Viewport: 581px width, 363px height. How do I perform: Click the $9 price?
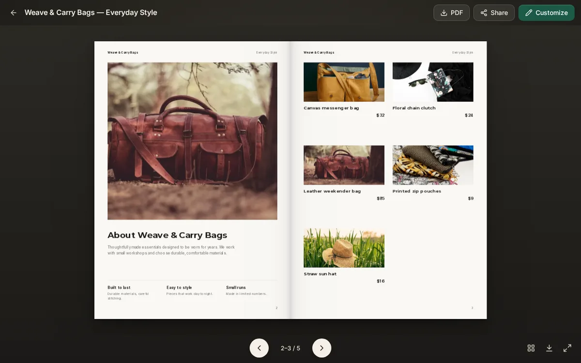click(x=471, y=198)
